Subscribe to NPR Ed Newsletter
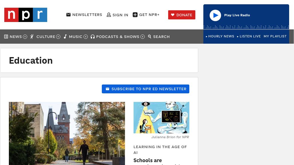 click(146, 89)
